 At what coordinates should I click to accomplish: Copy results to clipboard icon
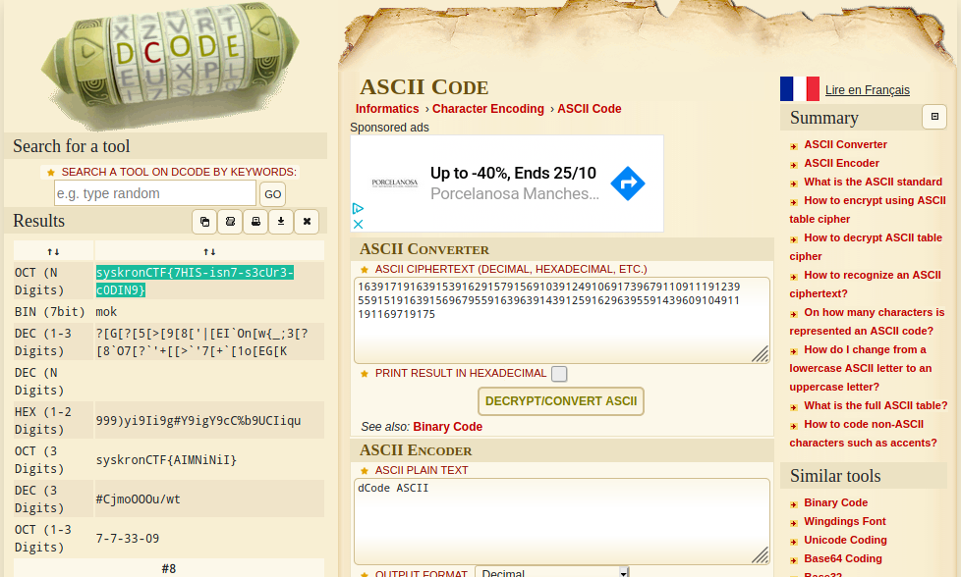tap(204, 222)
